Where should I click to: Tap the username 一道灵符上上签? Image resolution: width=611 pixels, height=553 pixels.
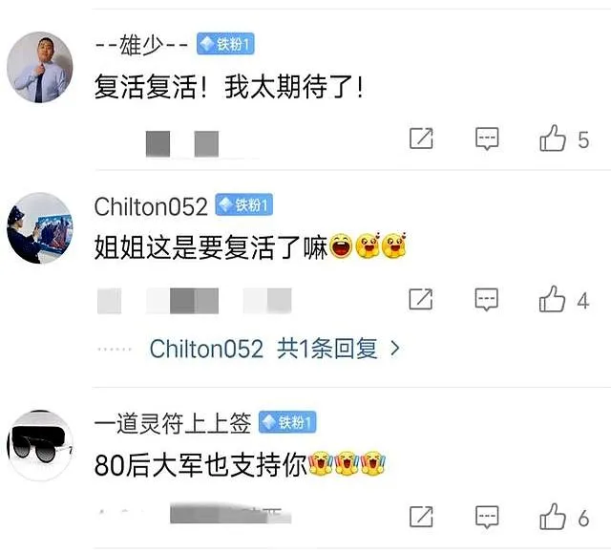tap(173, 423)
